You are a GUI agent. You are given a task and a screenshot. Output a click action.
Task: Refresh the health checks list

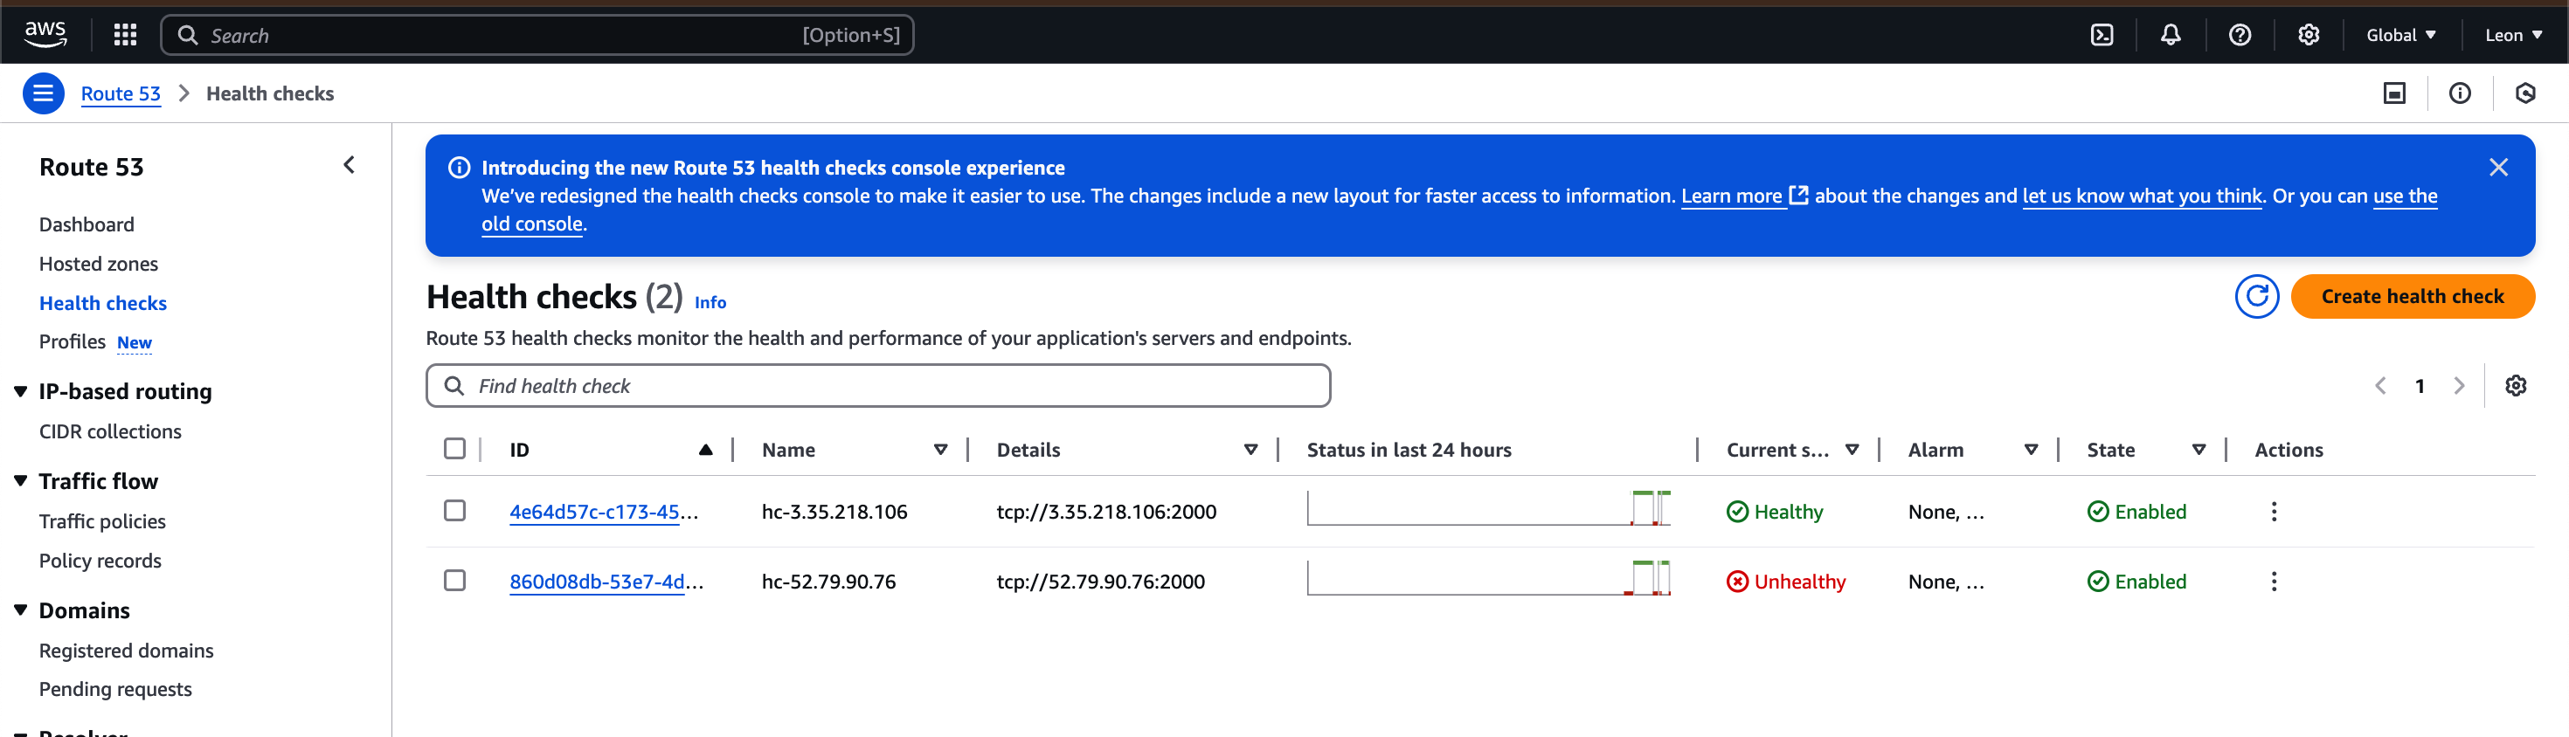coord(2256,297)
